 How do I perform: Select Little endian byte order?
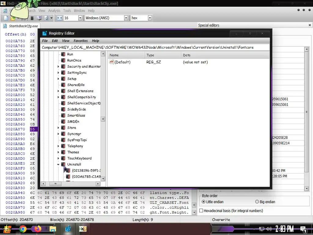click(x=213, y=202)
